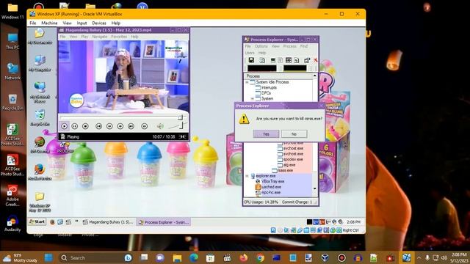Open File Explorer from the Windows taskbar
Screen dimensions: 470x264
point(177,257)
